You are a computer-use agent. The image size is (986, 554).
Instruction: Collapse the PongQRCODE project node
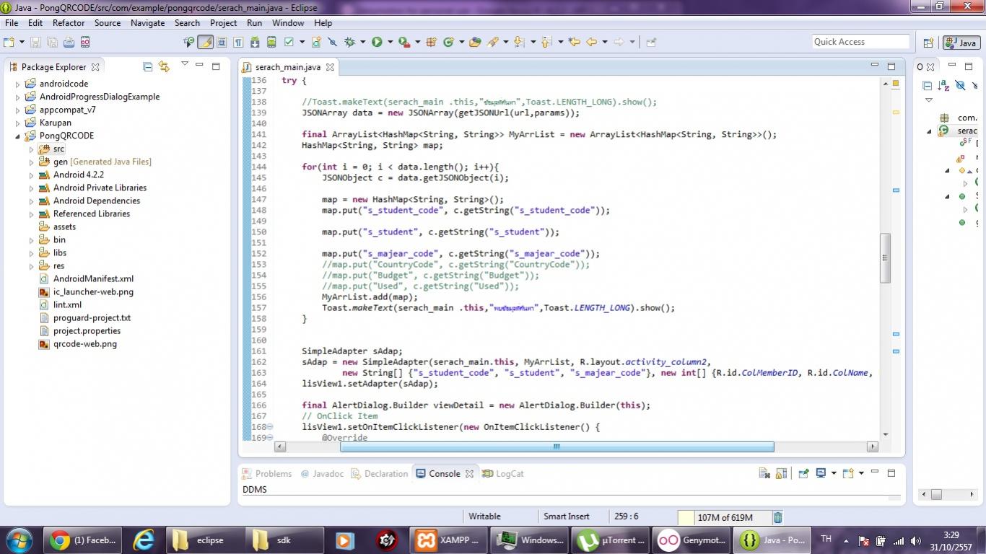18,136
